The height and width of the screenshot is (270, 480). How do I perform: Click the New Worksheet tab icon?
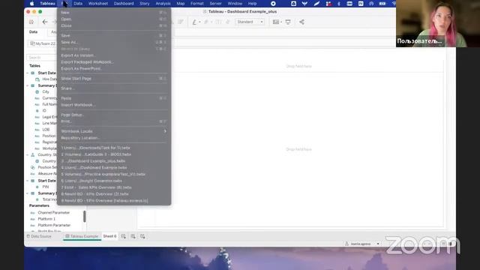click(x=123, y=236)
